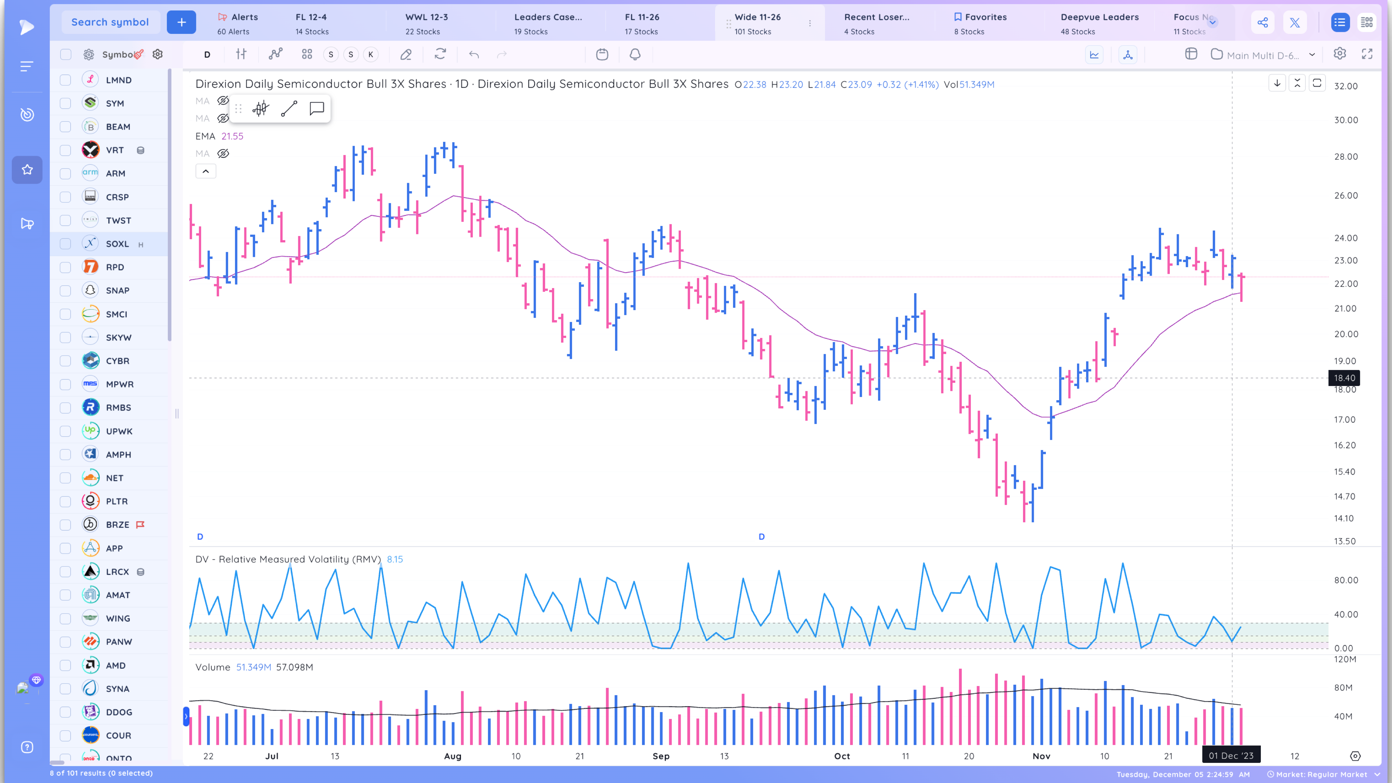Click the scroll-down arrow button on the chart
The image size is (1392, 783).
(1277, 83)
